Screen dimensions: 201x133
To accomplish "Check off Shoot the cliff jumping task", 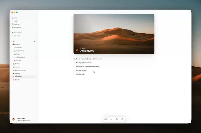I will point(74,67).
